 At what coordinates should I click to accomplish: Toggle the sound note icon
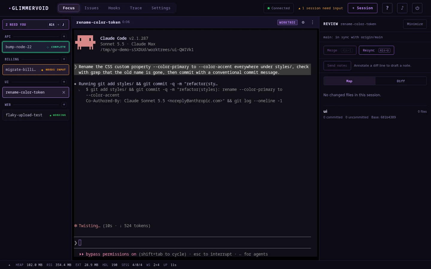402,8
